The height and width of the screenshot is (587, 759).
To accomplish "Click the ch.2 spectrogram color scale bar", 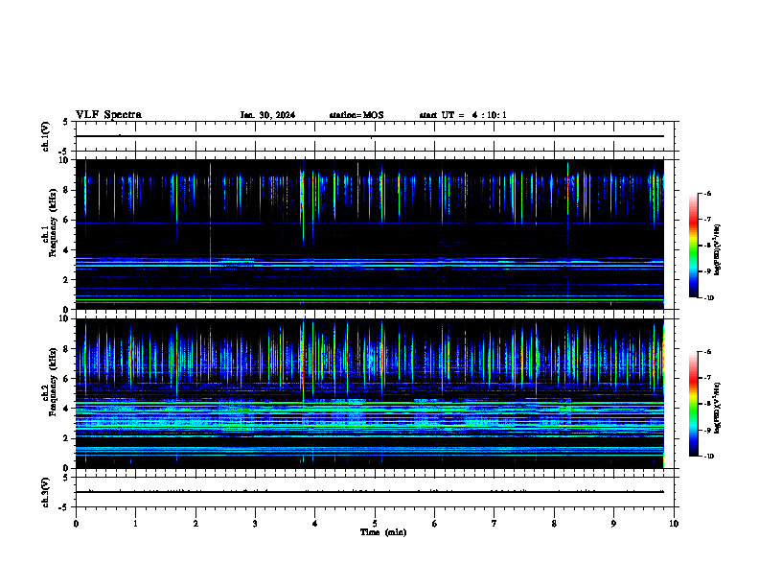I will pos(694,404).
